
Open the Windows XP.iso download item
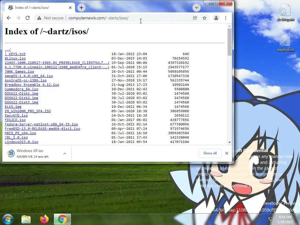click(33, 153)
